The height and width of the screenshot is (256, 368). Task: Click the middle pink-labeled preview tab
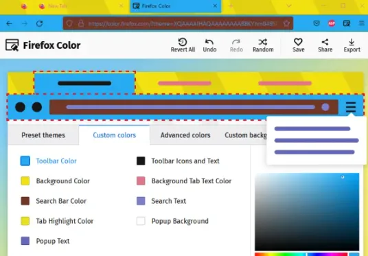click(185, 83)
